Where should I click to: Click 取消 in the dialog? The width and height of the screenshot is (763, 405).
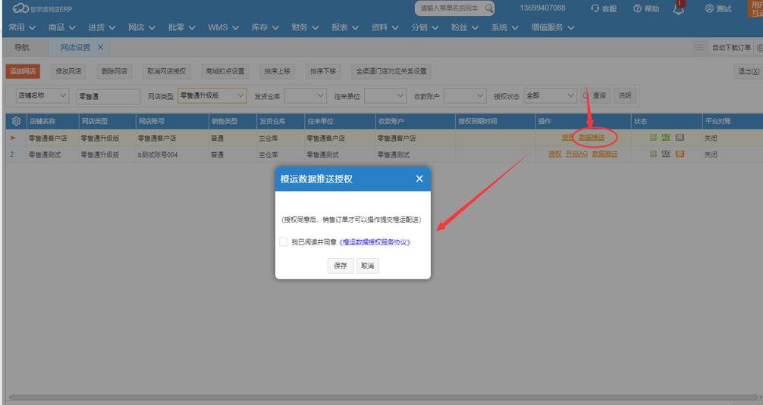[x=368, y=266]
